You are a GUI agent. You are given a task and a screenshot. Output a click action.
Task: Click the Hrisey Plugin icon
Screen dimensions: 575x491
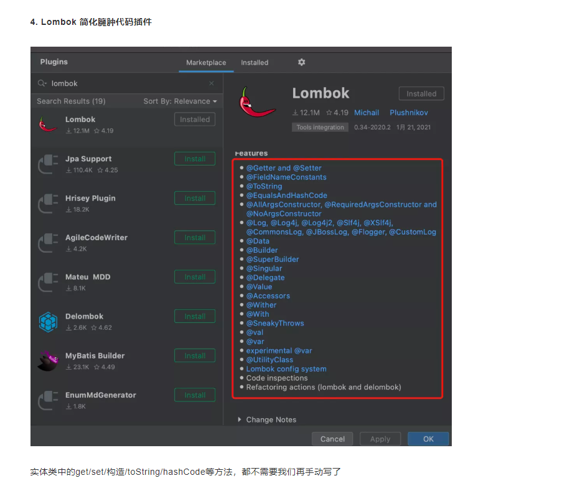[48, 203]
